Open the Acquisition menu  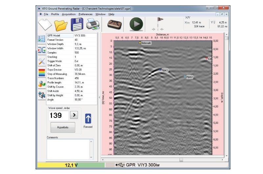pos(69,14)
